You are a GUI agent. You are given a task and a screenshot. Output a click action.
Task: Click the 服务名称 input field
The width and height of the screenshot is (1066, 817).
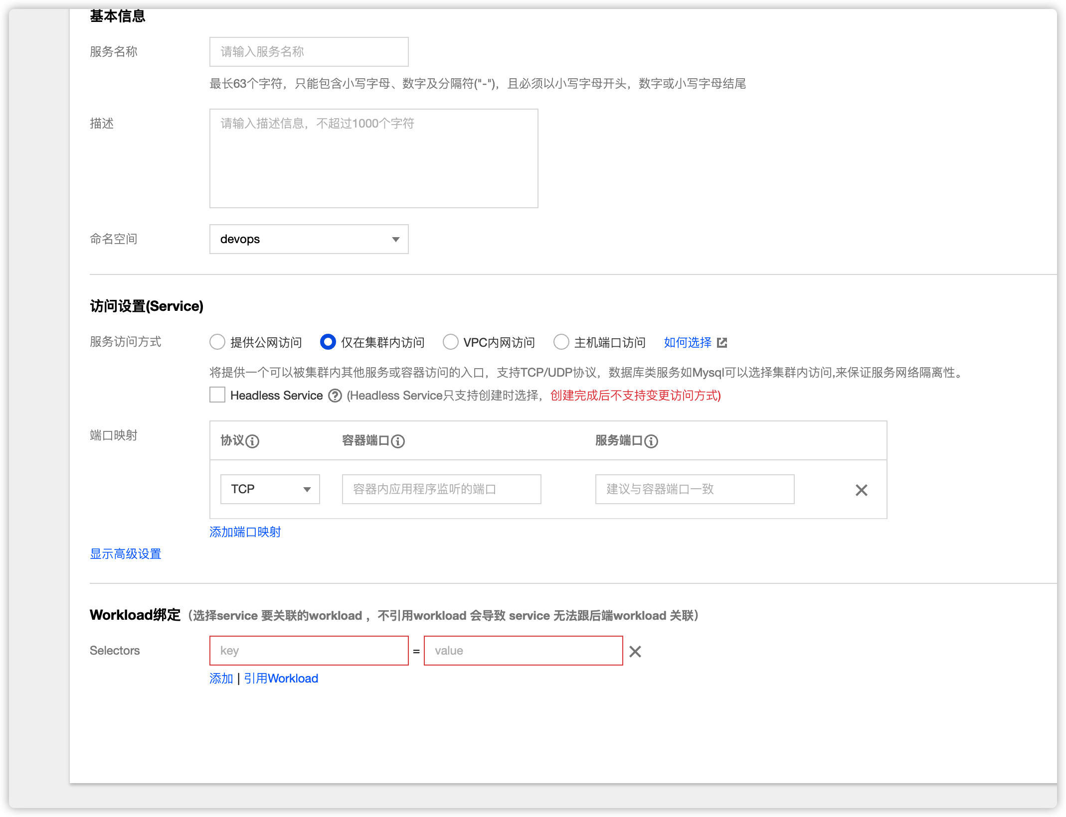(x=309, y=52)
